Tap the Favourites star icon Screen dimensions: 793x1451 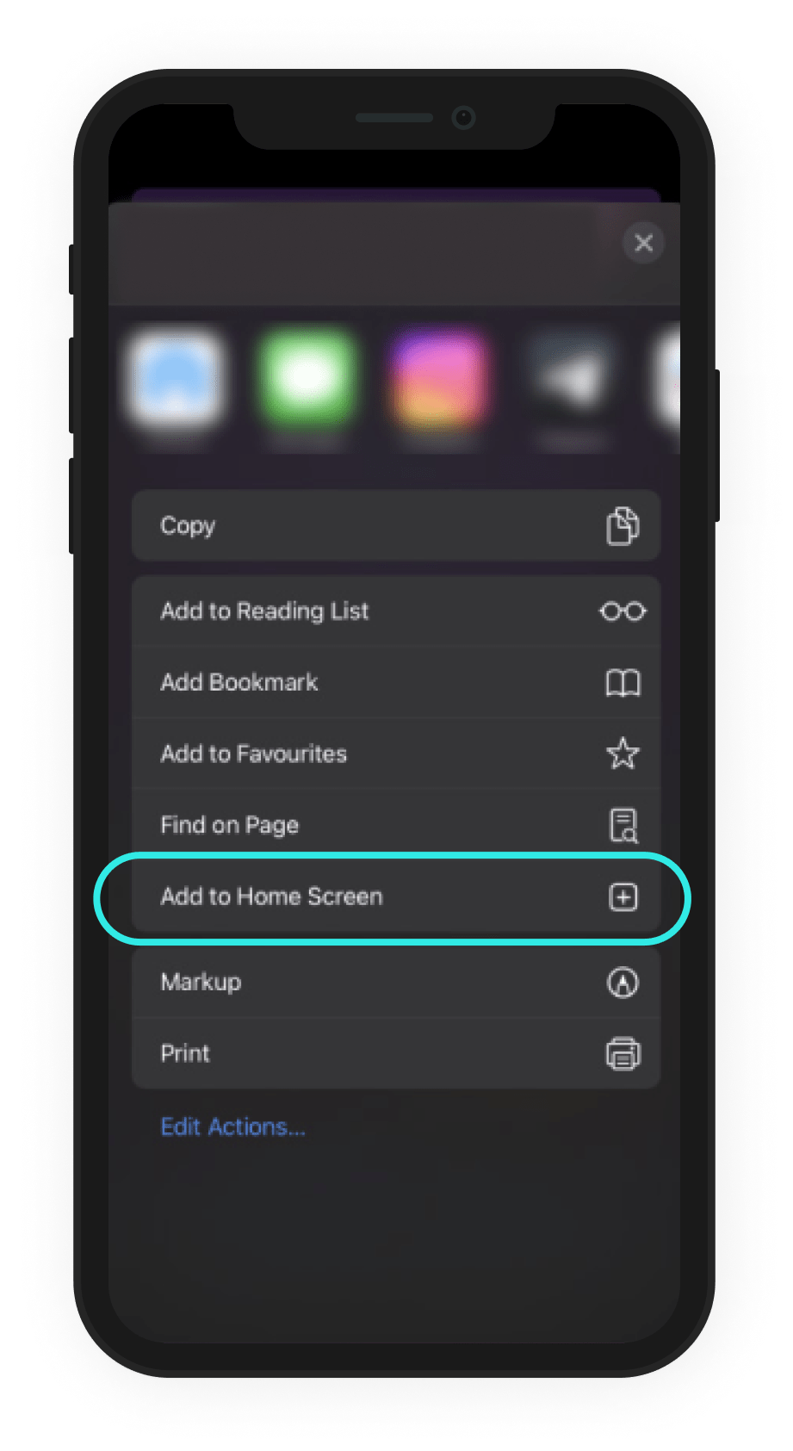click(623, 753)
